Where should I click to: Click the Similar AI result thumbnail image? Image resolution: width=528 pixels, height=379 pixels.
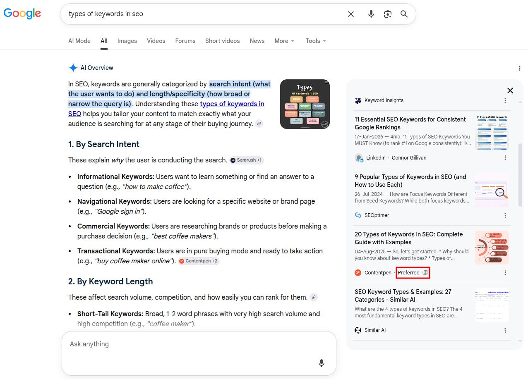(492, 305)
